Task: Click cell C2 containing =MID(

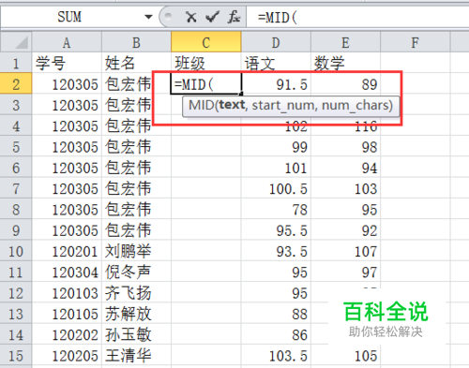Action: click(x=206, y=84)
